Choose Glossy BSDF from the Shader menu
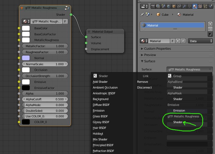This screenshot has height=154, width=215. [x=101, y=122]
